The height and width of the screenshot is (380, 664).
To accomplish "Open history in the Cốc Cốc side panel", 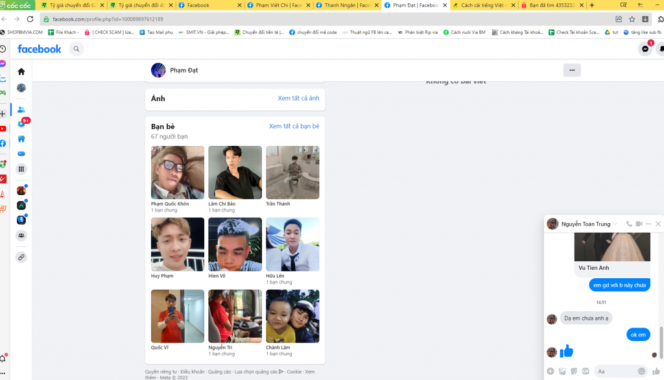I will (x=3, y=49).
